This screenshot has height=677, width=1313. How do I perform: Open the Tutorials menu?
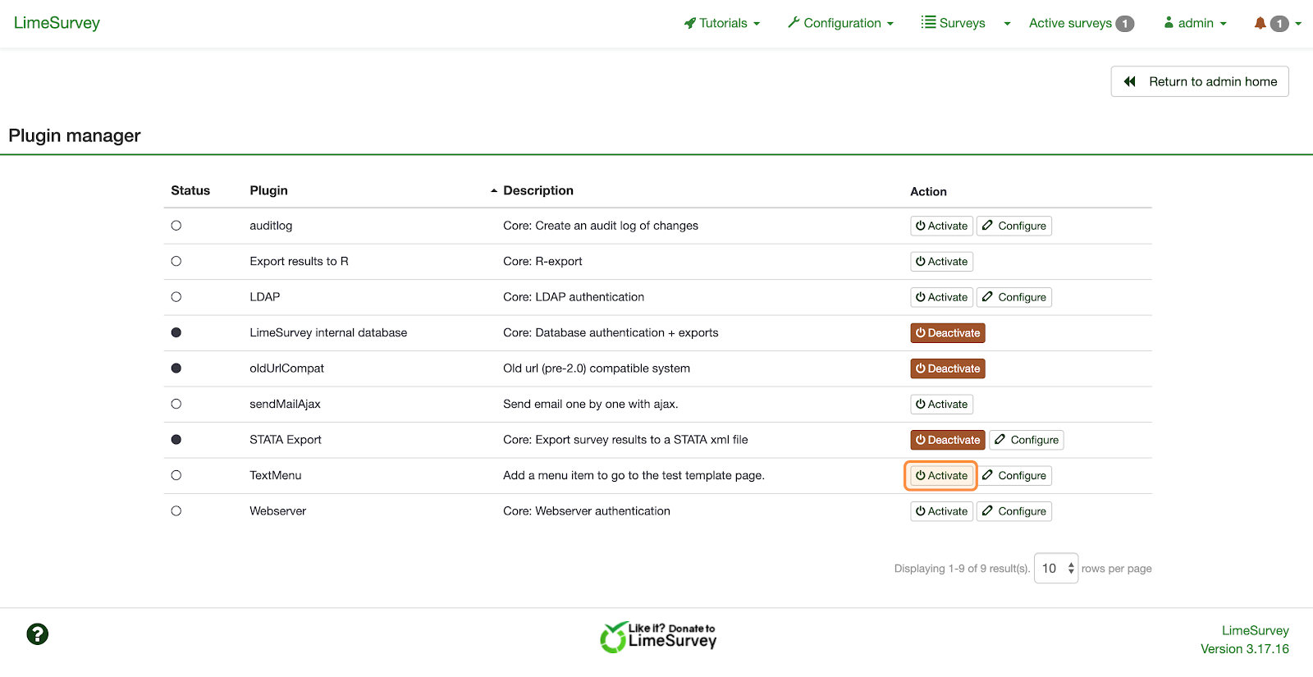click(x=722, y=23)
